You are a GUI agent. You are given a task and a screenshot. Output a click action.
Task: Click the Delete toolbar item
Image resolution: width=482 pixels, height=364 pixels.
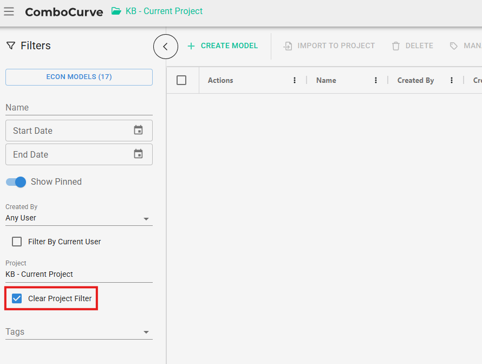(x=413, y=46)
